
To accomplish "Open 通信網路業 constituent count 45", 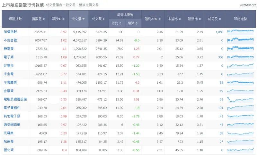I will pyautogui.click(x=221, y=125).
